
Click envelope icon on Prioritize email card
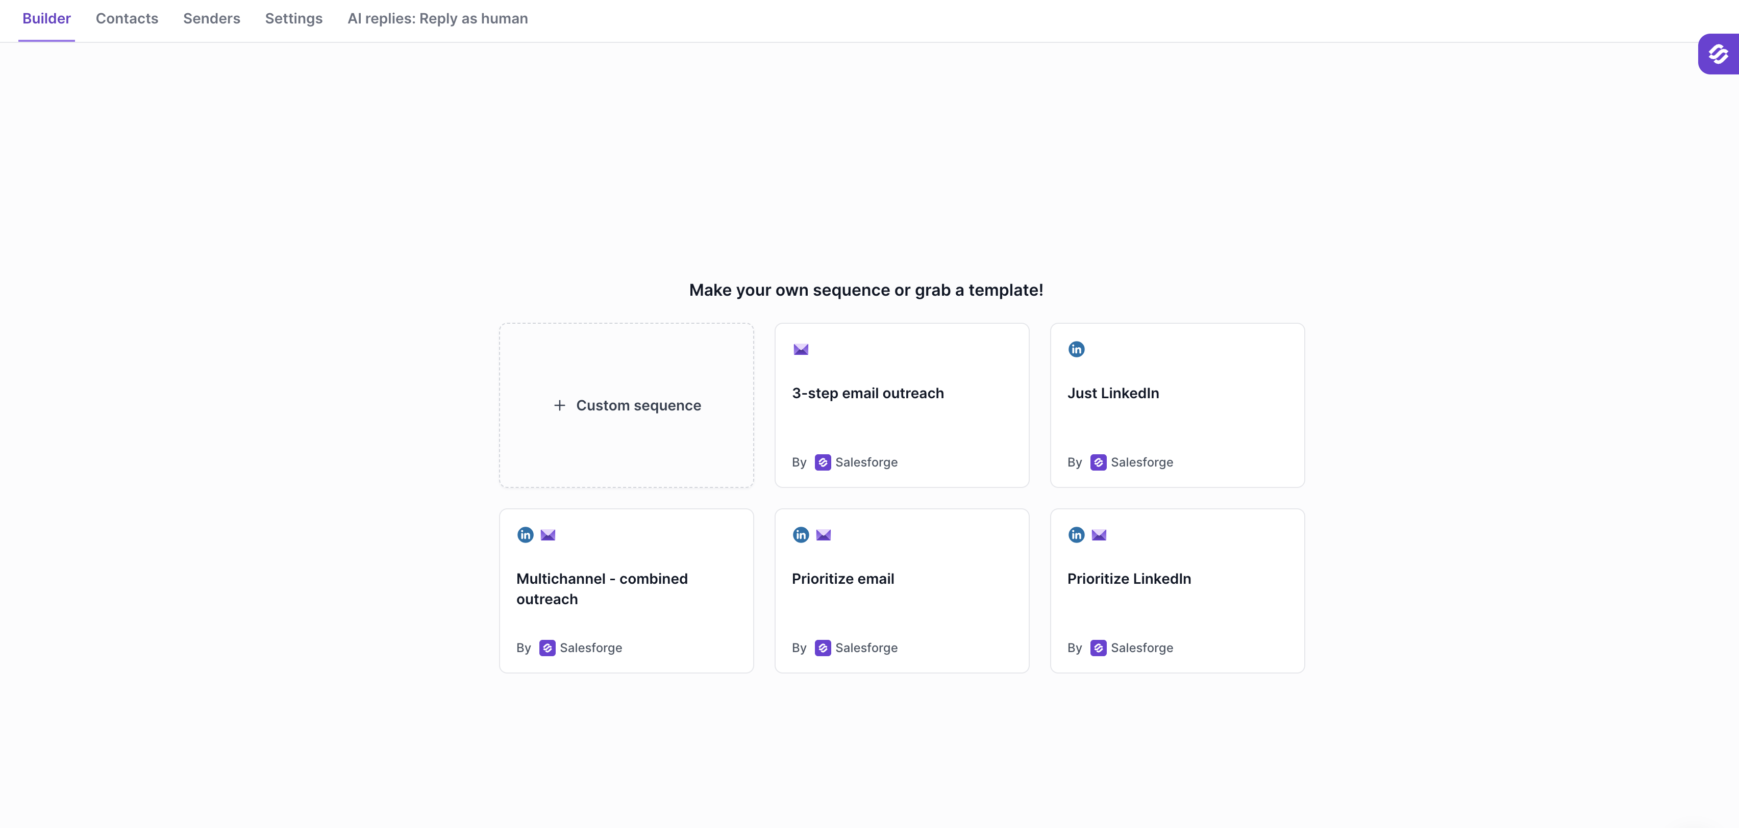click(x=823, y=535)
